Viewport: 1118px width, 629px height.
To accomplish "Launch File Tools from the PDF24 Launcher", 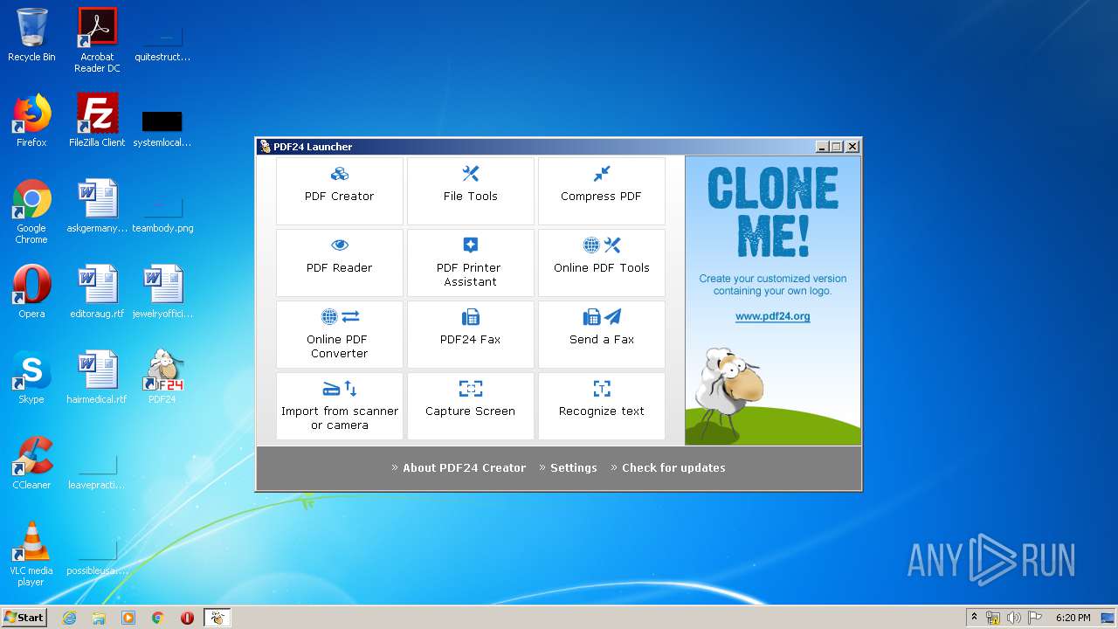I will [x=470, y=191].
